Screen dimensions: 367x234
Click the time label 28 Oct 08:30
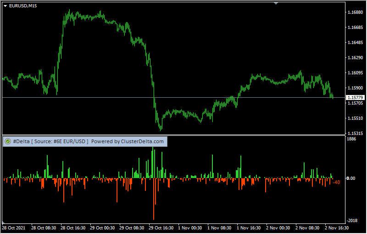[x=44, y=228]
